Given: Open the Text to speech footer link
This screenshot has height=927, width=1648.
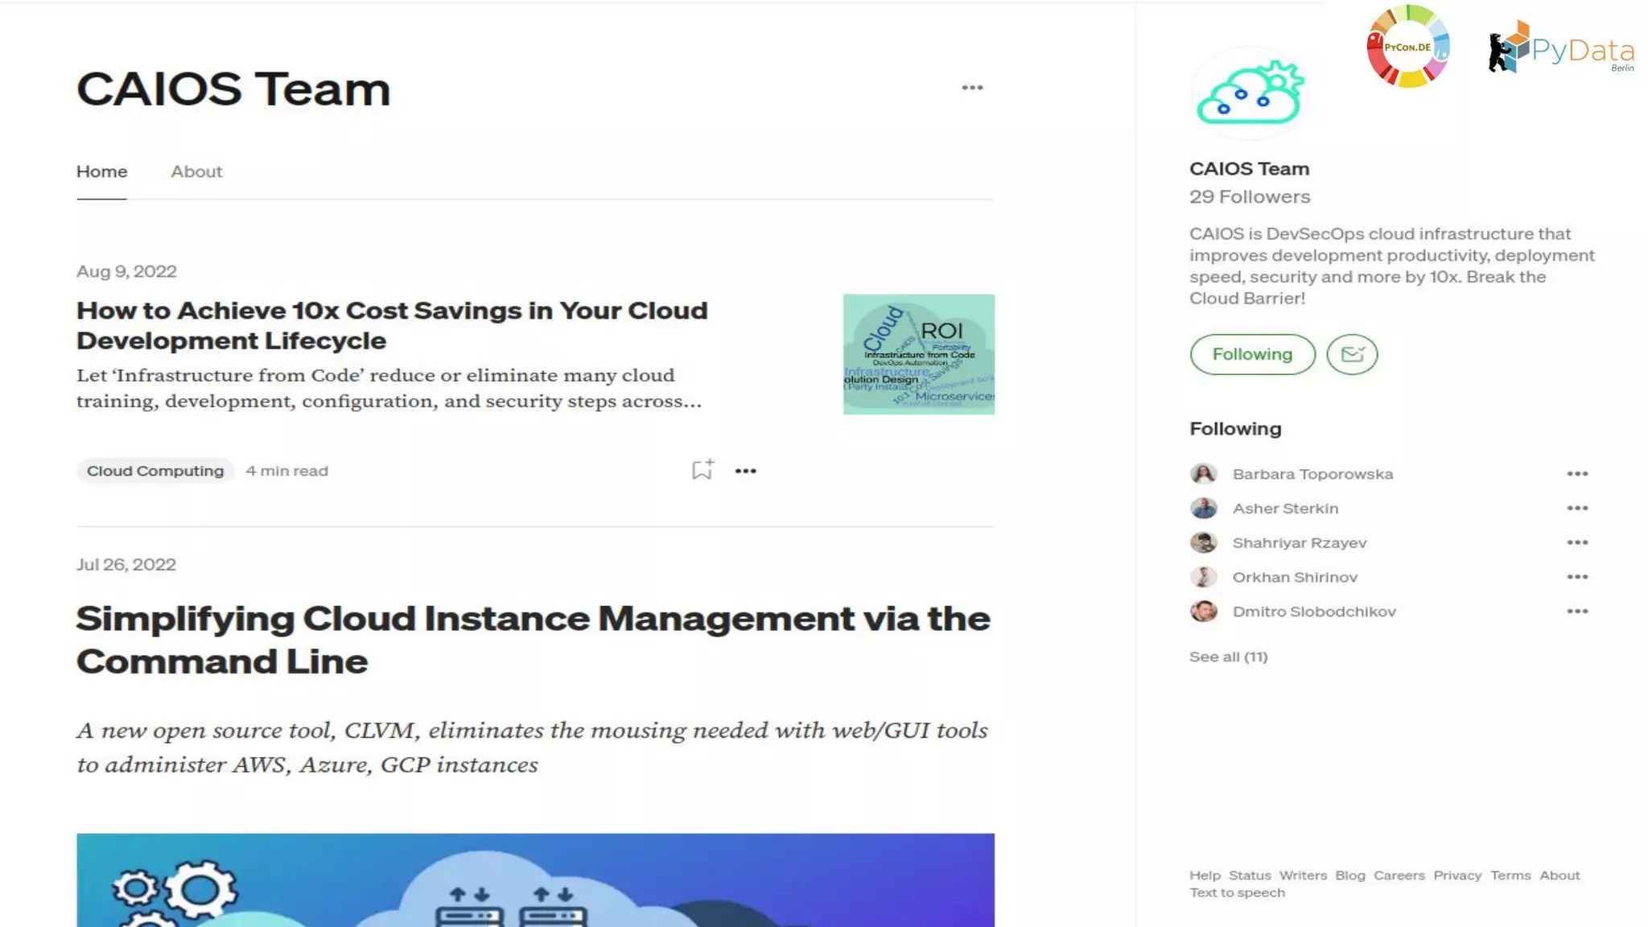Looking at the screenshot, I should tap(1237, 892).
